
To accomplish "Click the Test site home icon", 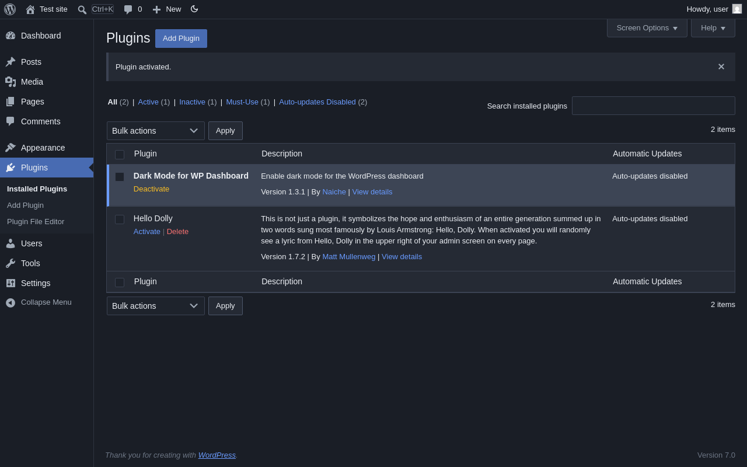I will coord(30,9).
